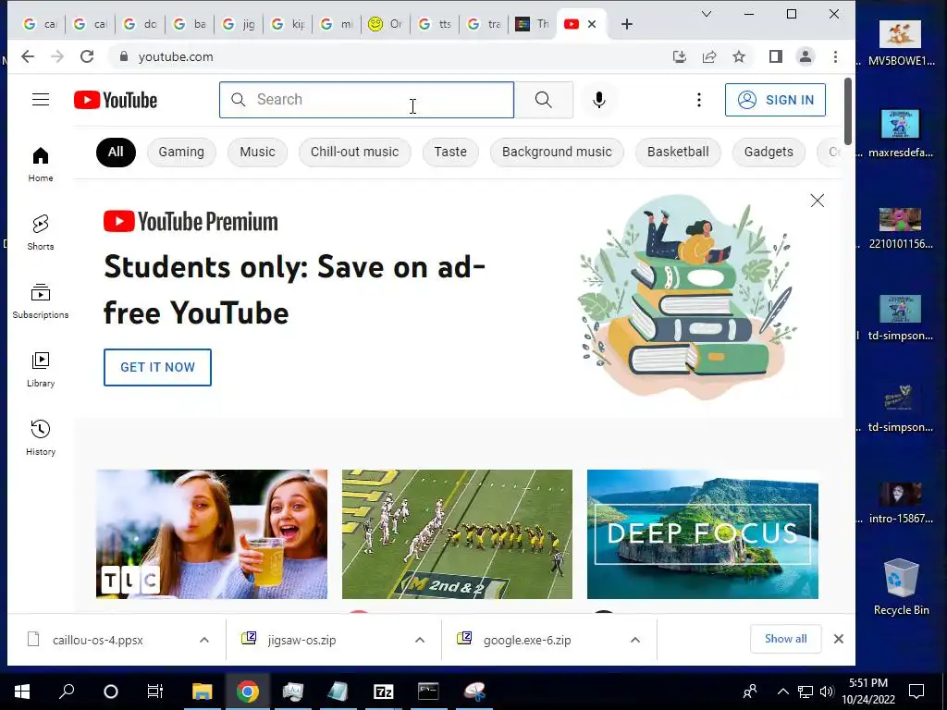Viewport: 947px width, 710px height.
Task: Open the command prompt taskbar icon
Action: [428, 692]
